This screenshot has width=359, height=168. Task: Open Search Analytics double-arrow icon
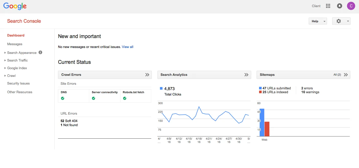point(246,75)
